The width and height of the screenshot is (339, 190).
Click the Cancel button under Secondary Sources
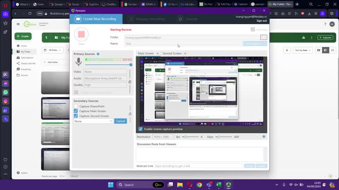pyautogui.click(x=120, y=121)
